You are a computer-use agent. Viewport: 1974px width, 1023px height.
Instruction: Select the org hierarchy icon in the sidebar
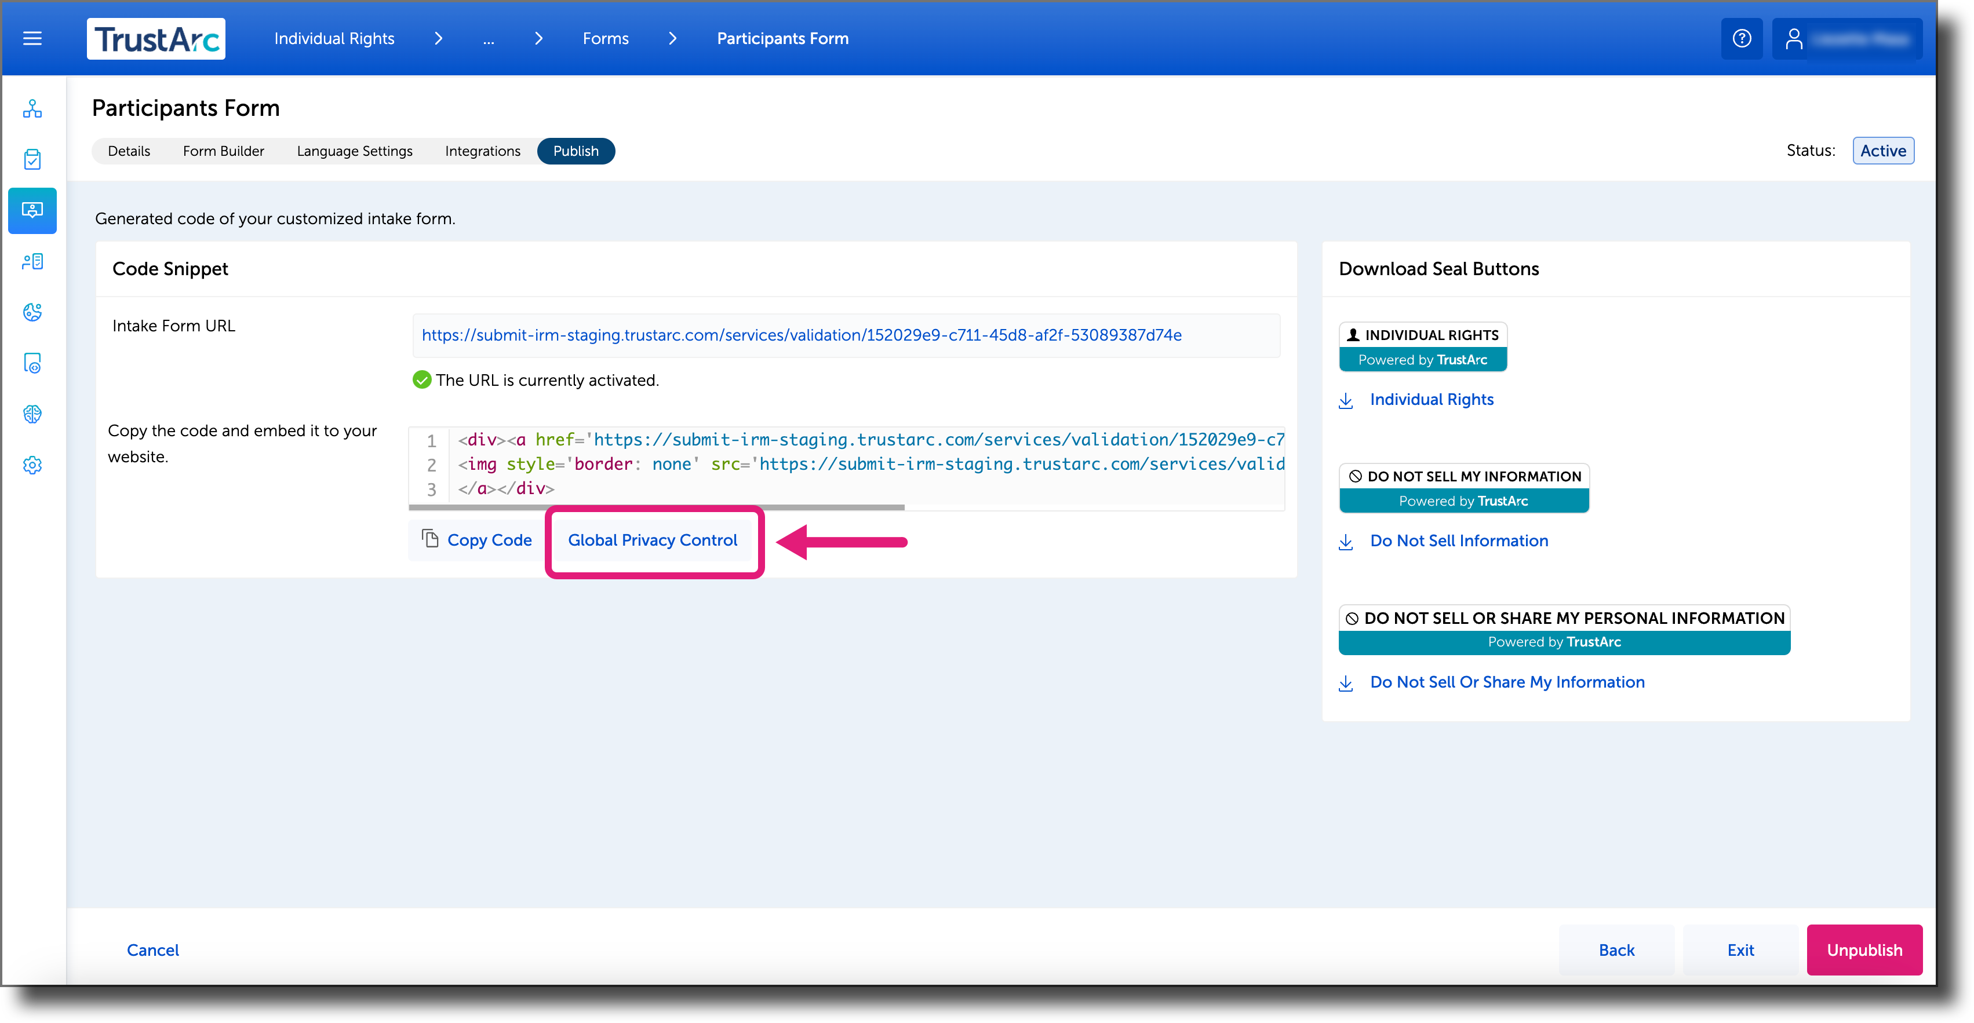click(x=32, y=109)
